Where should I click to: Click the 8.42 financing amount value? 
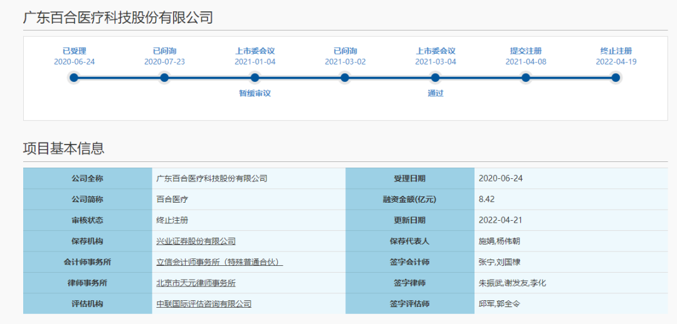coord(486,200)
